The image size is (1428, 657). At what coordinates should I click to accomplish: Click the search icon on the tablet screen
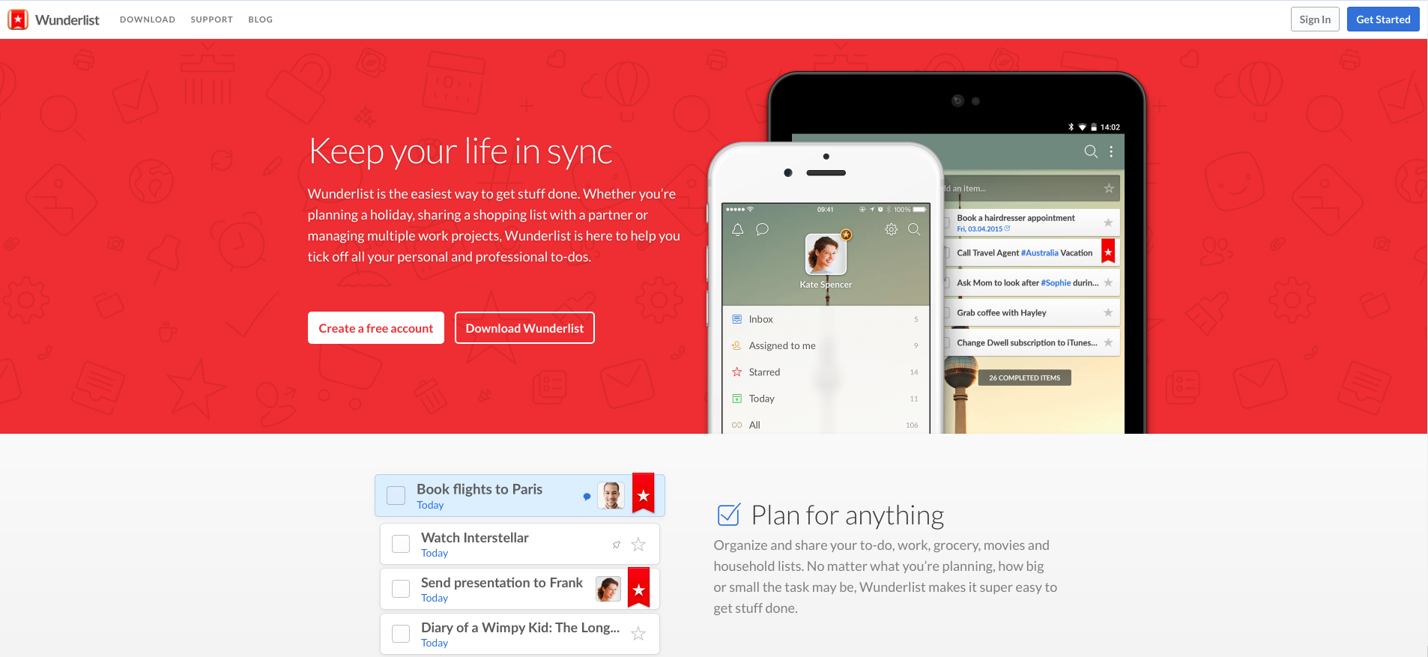(x=1091, y=151)
